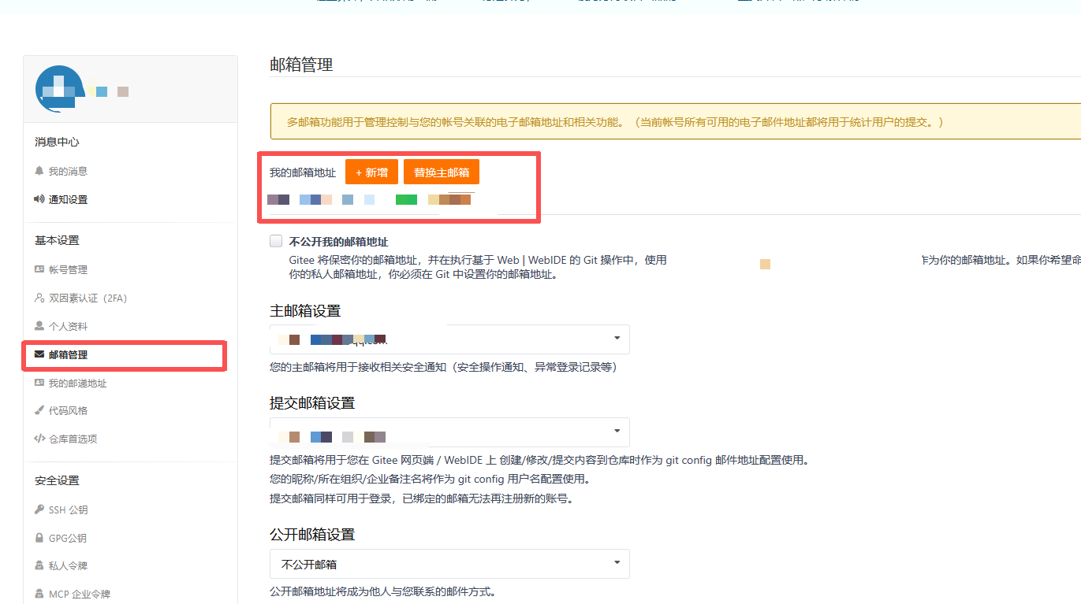Screen dimensions: 1081x604
Task: Click the icon beside MCP 企业令牌
Action: pyautogui.click(x=39, y=594)
